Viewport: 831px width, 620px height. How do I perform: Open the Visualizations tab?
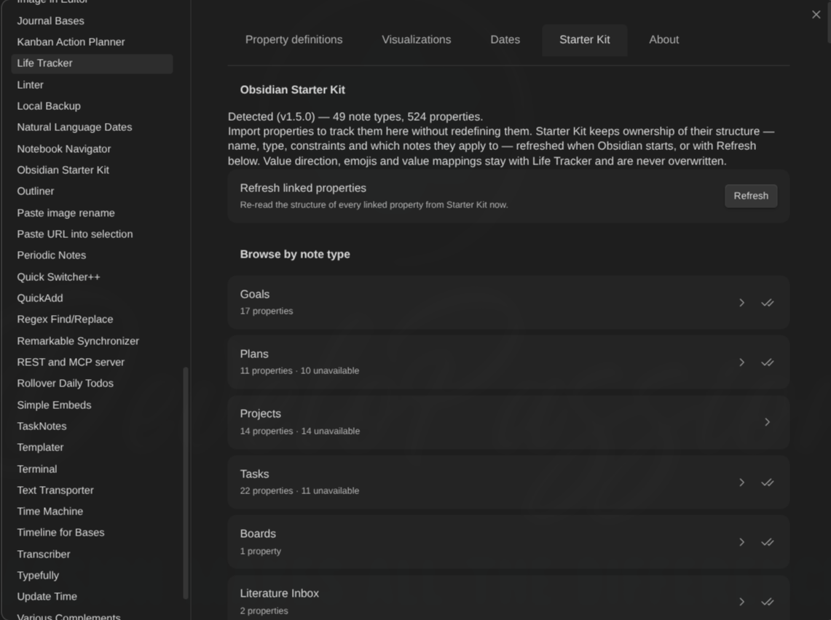pyautogui.click(x=416, y=40)
